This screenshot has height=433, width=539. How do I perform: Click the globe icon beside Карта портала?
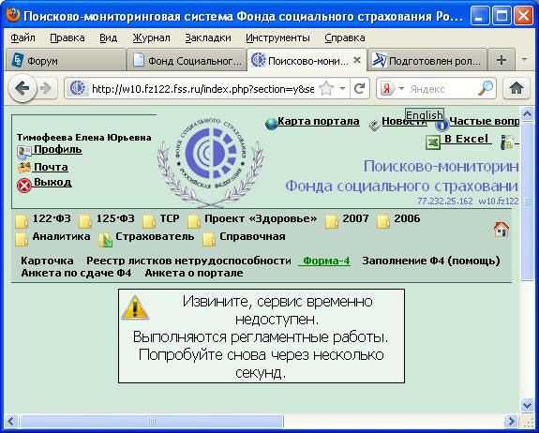click(271, 124)
